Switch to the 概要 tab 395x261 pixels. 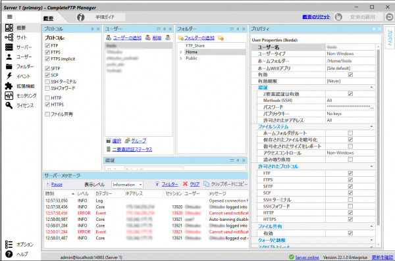pos(48,18)
